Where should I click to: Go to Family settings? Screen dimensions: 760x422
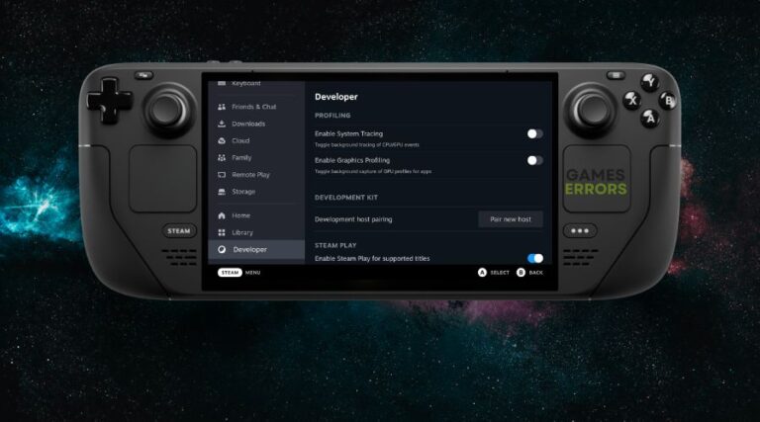coord(256,158)
